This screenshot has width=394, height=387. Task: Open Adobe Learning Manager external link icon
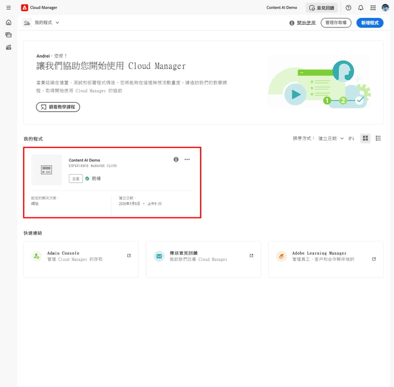coord(374,259)
